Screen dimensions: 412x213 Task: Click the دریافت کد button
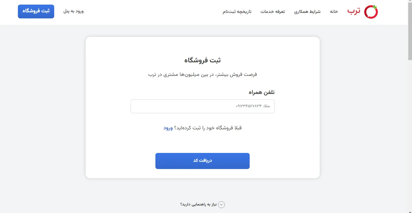point(202,161)
